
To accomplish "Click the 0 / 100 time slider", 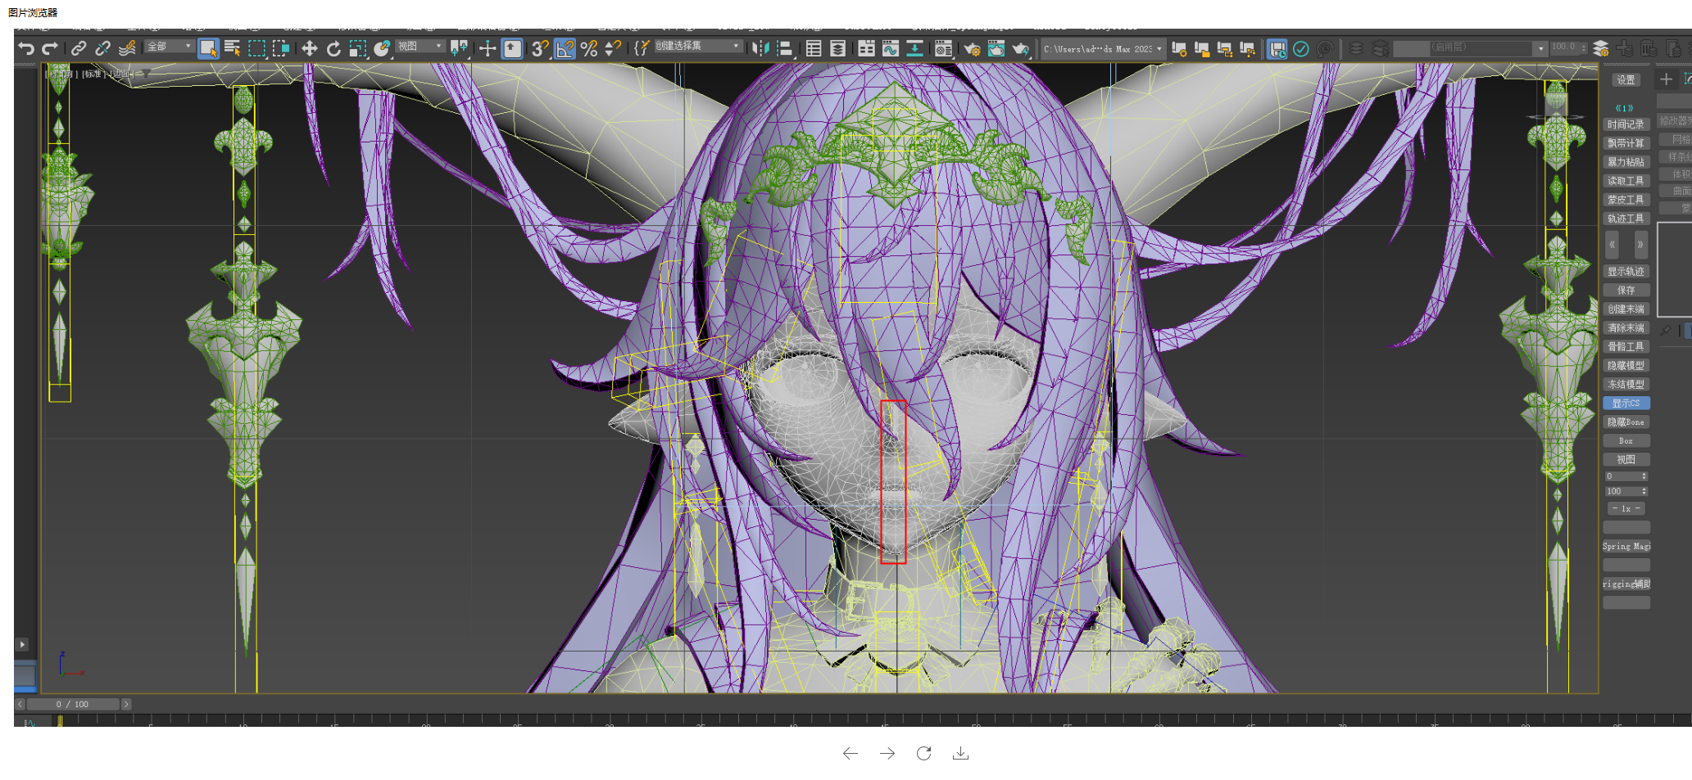I will coord(72,704).
